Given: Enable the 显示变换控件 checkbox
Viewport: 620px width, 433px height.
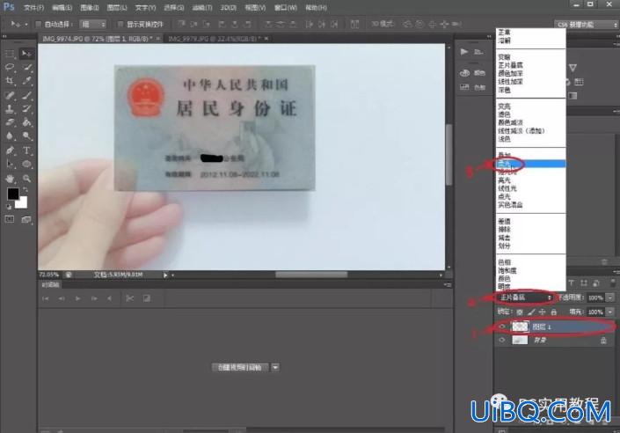Looking at the screenshot, I should [x=120, y=24].
